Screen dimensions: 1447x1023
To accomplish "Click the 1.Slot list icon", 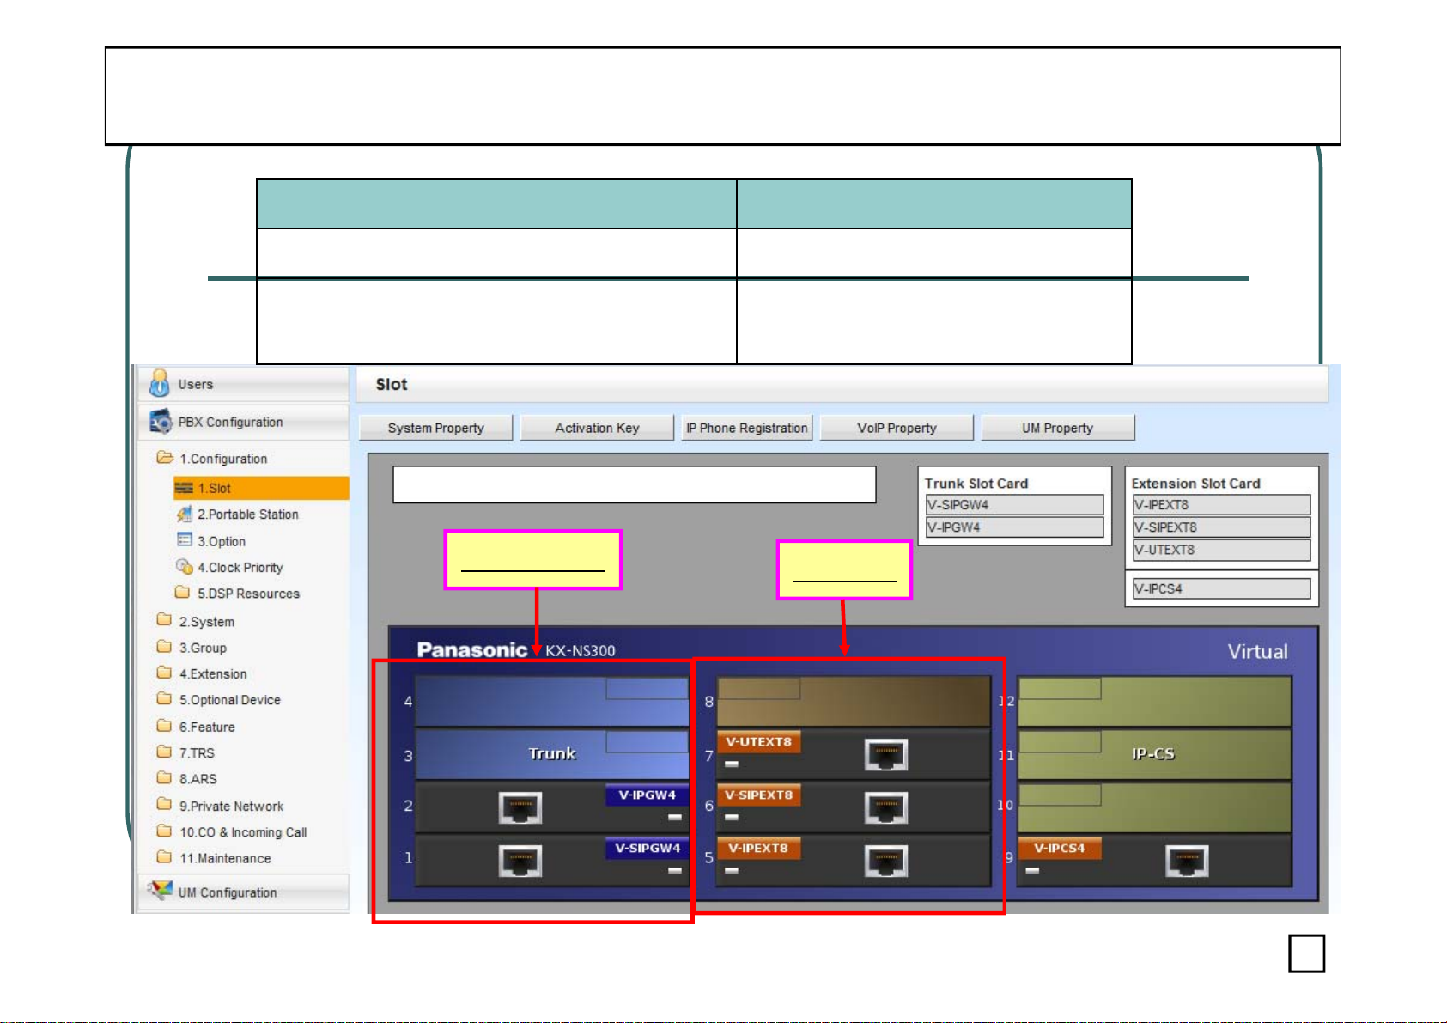I will 184,488.
